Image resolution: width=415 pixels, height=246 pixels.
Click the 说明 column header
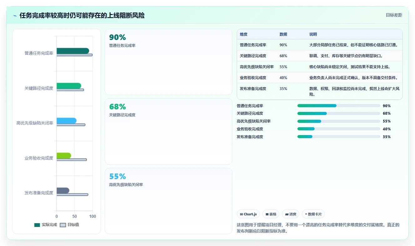click(313, 34)
